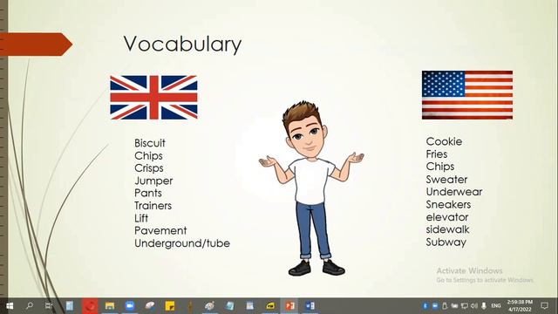Image resolution: width=558 pixels, height=314 pixels.
Task: Click the red recording app icon
Action: pos(90,306)
